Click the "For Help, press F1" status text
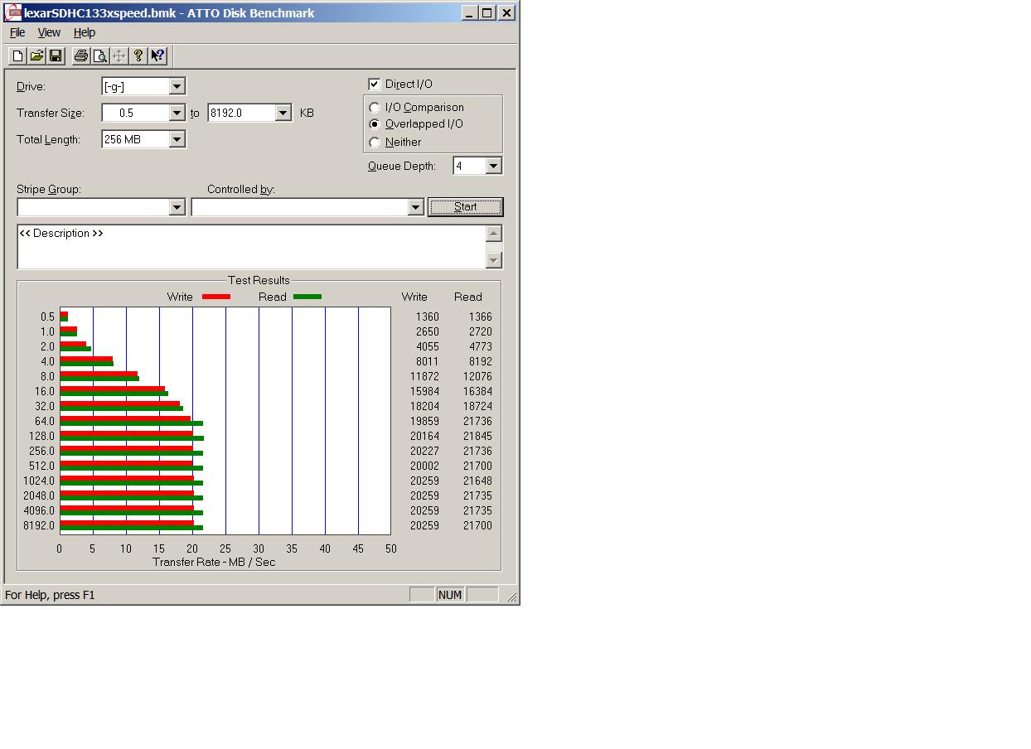The width and height of the screenshot is (1031, 749). pyautogui.click(x=50, y=595)
